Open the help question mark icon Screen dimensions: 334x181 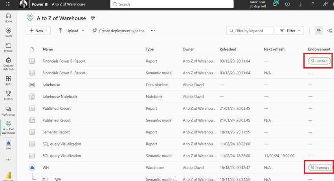tap(312, 4)
